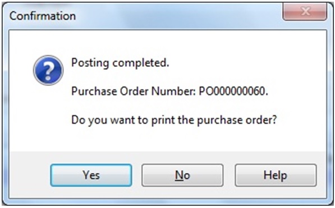This screenshot has height=208, width=335.
Task: Click the word 'completed.' in the message
Action: pos(141,63)
